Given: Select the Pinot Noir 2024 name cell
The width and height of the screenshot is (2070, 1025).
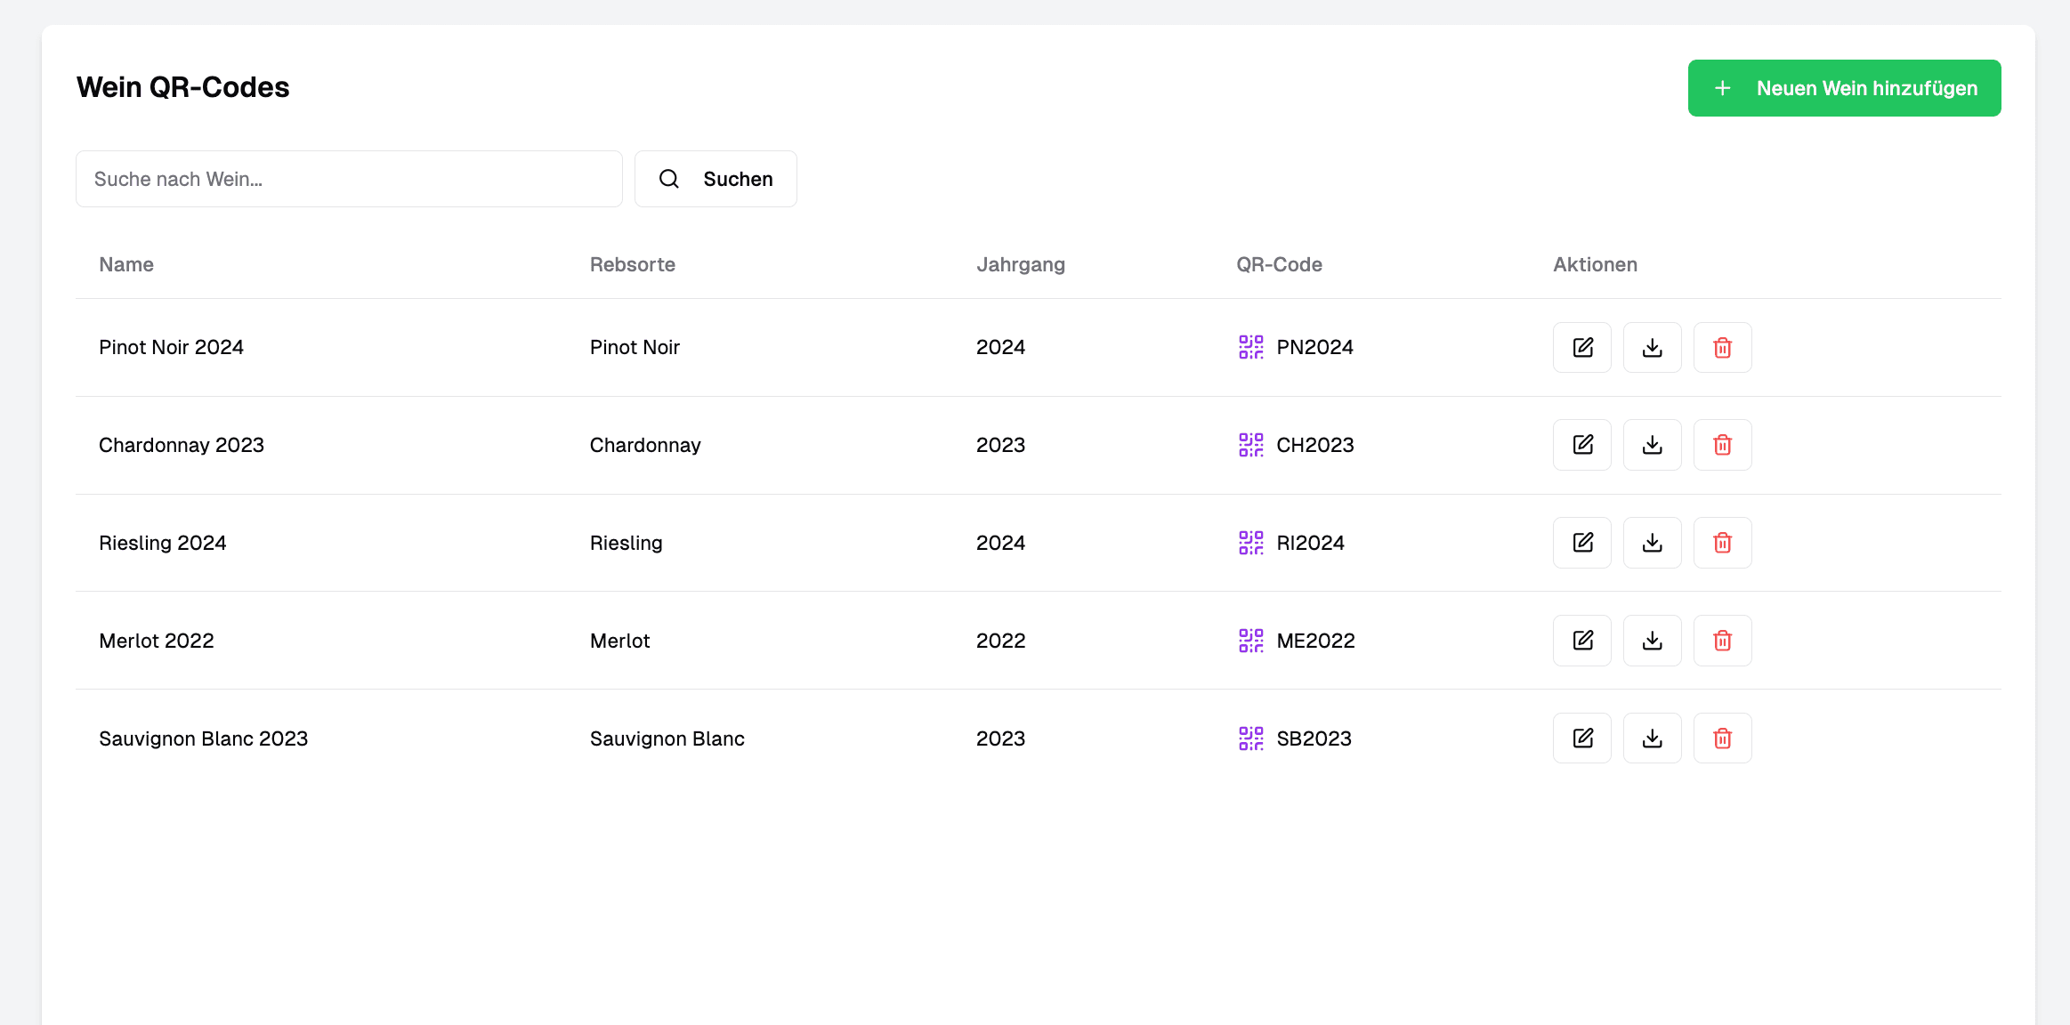Looking at the screenshot, I should click(x=172, y=347).
